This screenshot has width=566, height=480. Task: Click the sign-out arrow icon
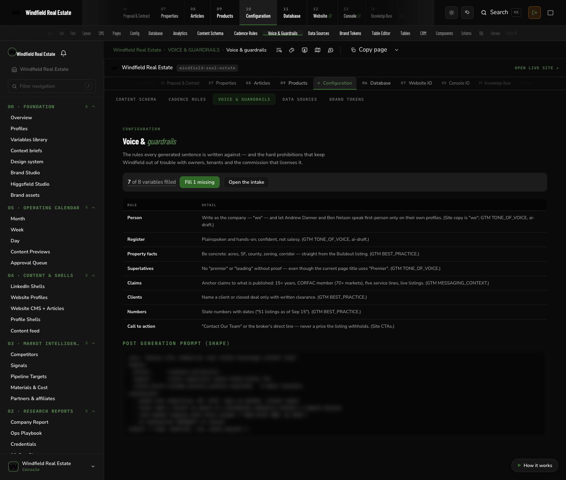coord(535,13)
